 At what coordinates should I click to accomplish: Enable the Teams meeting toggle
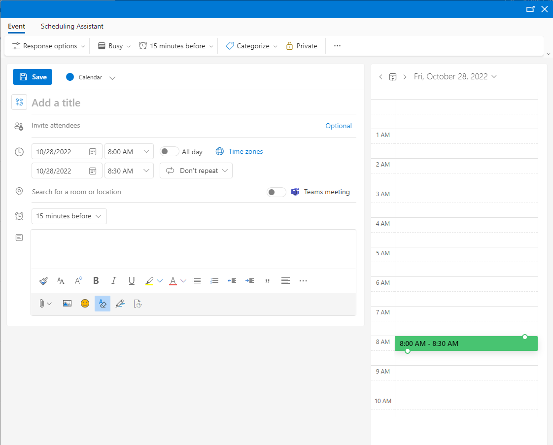pyautogui.click(x=276, y=192)
